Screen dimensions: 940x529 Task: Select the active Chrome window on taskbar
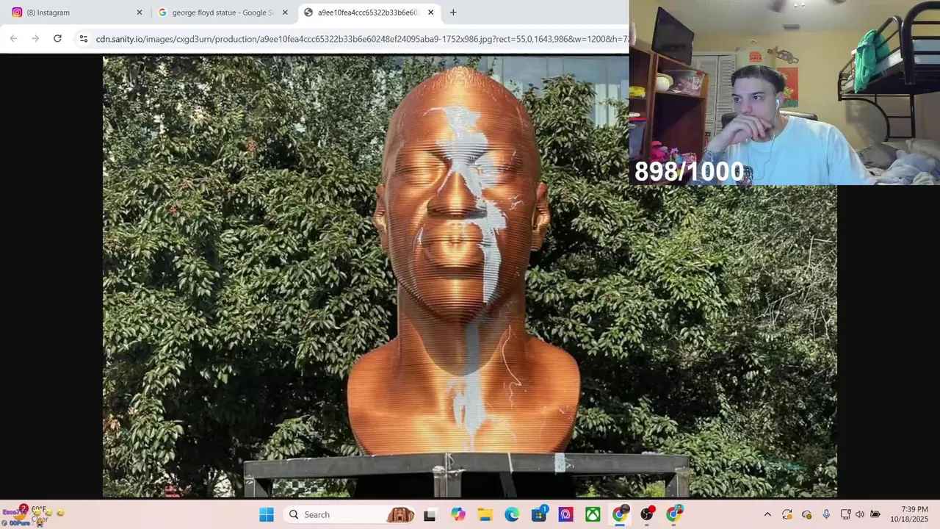[x=620, y=514]
